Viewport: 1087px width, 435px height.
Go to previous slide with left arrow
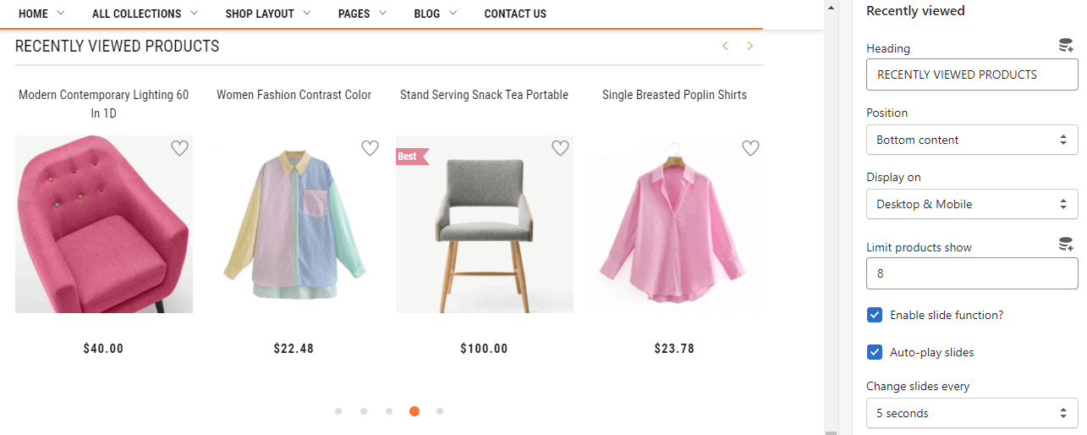click(x=725, y=46)
